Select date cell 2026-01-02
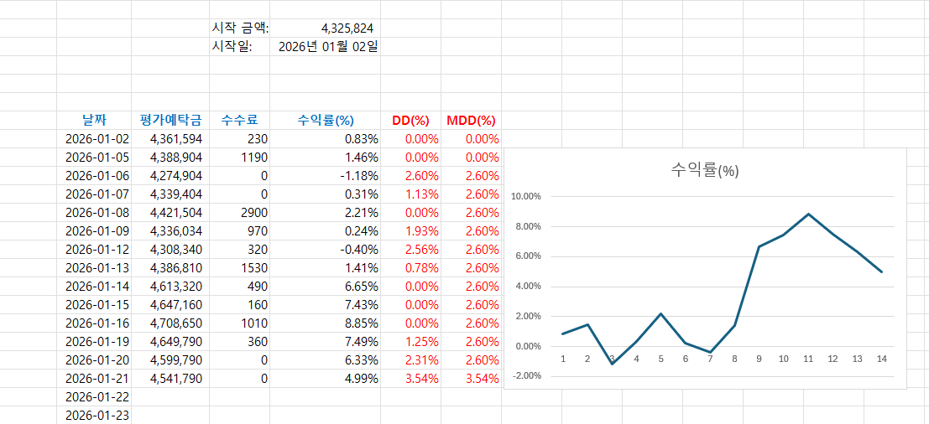The image size is (929, 424). click(97, 139)
